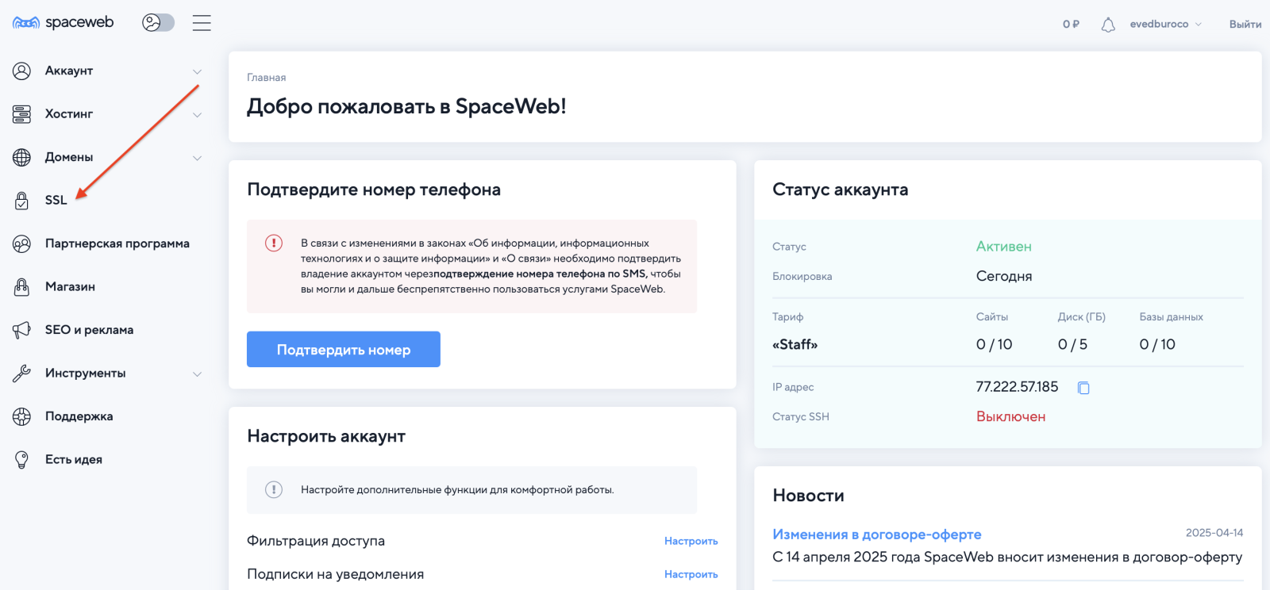Screen dimensions: 1270x590
Task: Expand the Хостинг menu chevron
Action: click(x=197, y=114)
